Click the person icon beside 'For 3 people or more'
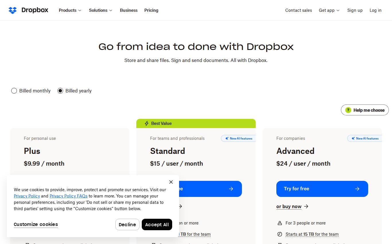Screen dimensions: 392x244 click(x=280, y=223)
